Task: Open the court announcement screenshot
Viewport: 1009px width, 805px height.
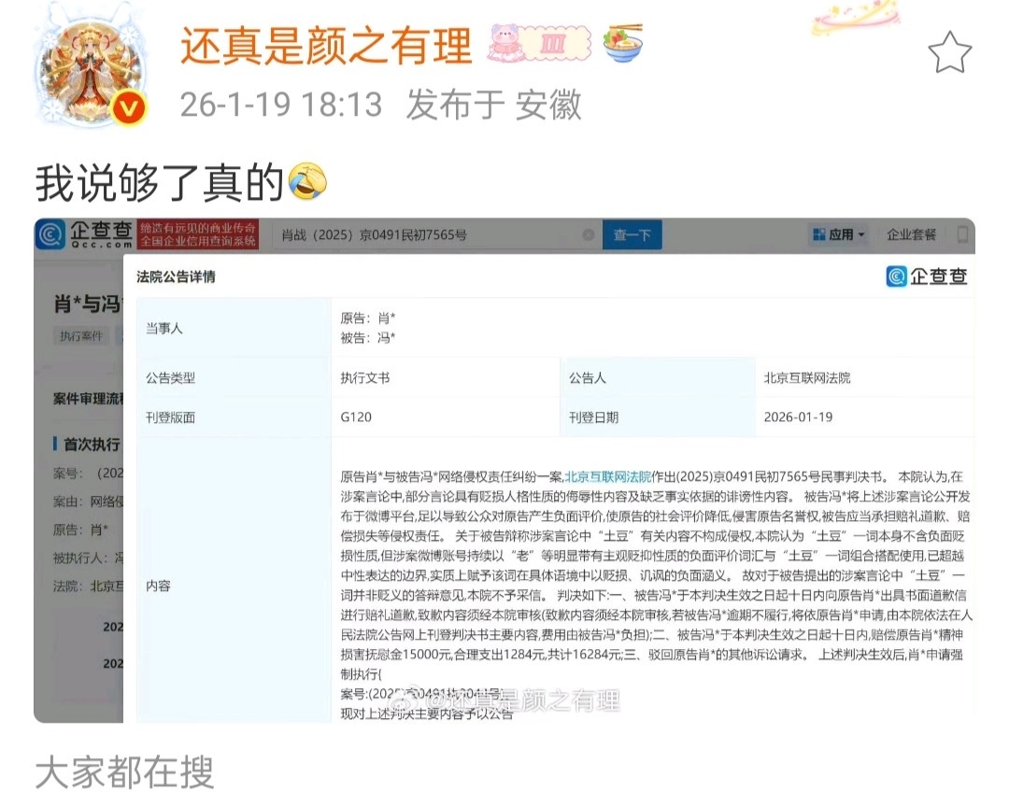Action: click(504, 476)
